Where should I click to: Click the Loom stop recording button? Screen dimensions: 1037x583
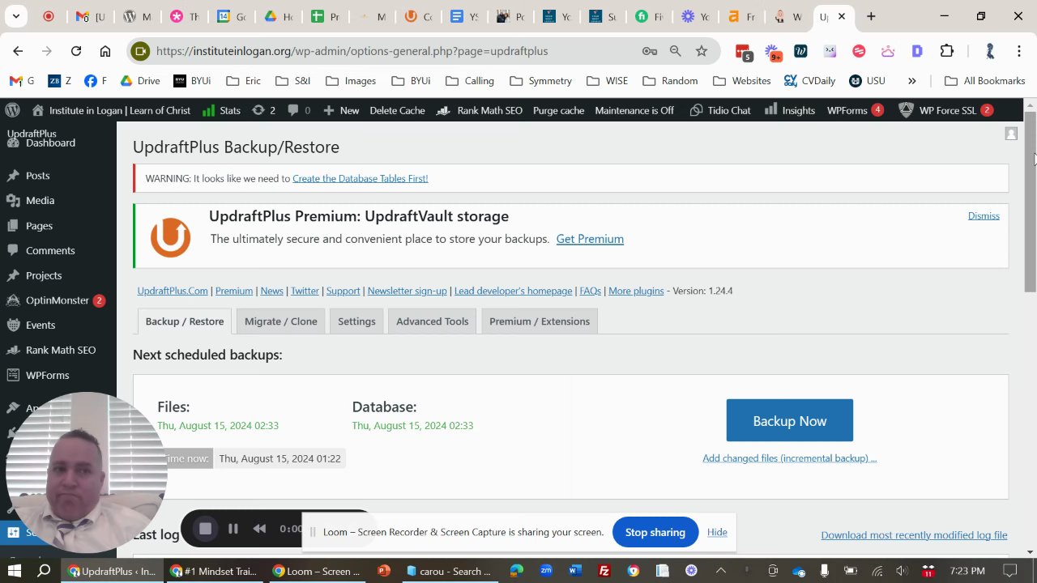205,529
